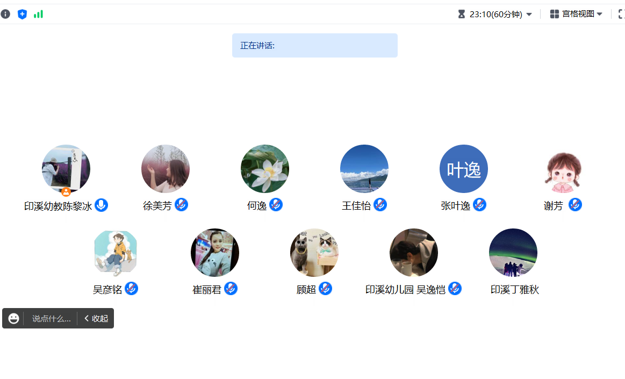
Task: Toggle 徐美芳's muted microphone icon
Action: point(181,205)
